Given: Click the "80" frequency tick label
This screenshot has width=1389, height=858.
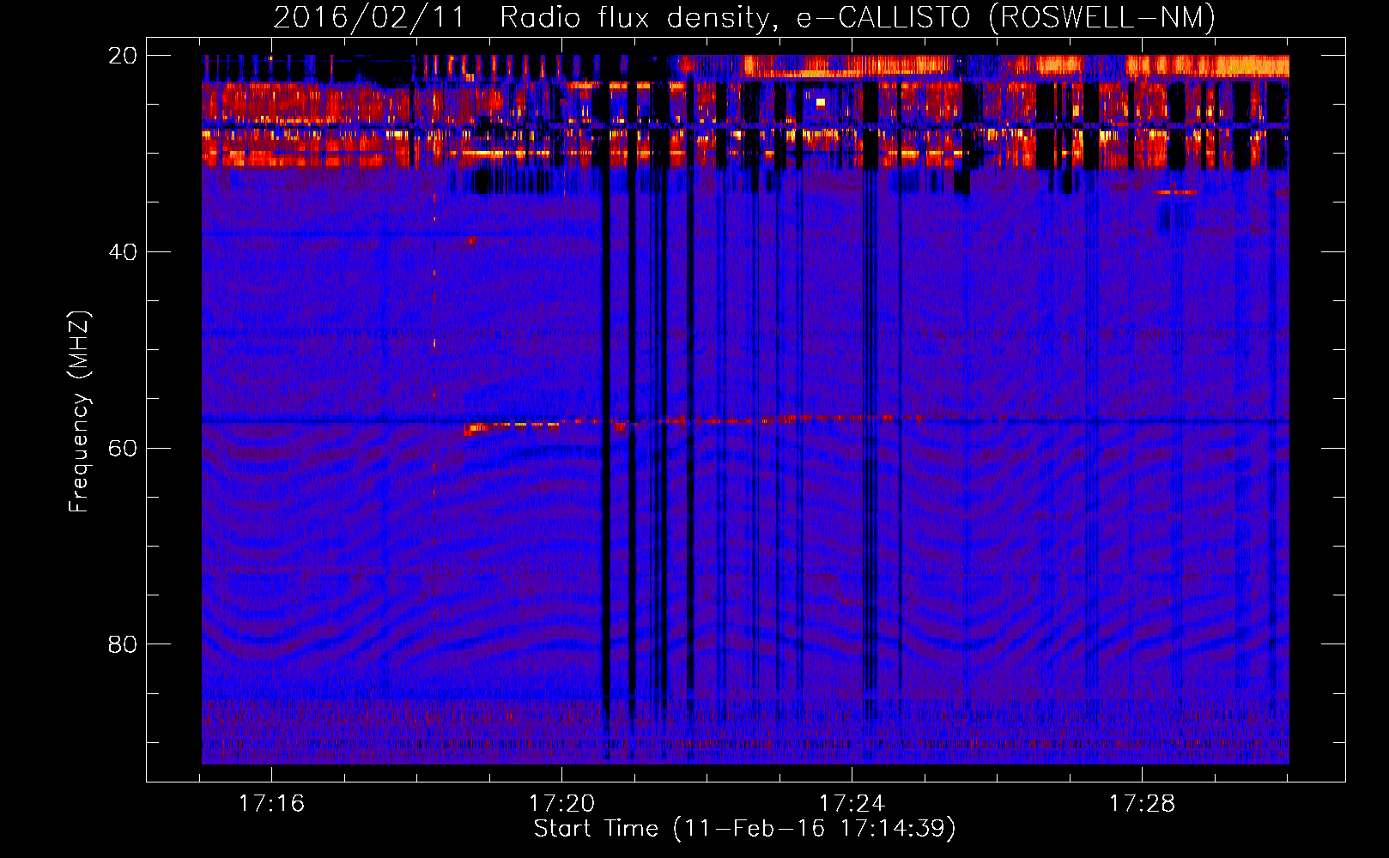Looking at the screenshot, I should click(123, 644).
